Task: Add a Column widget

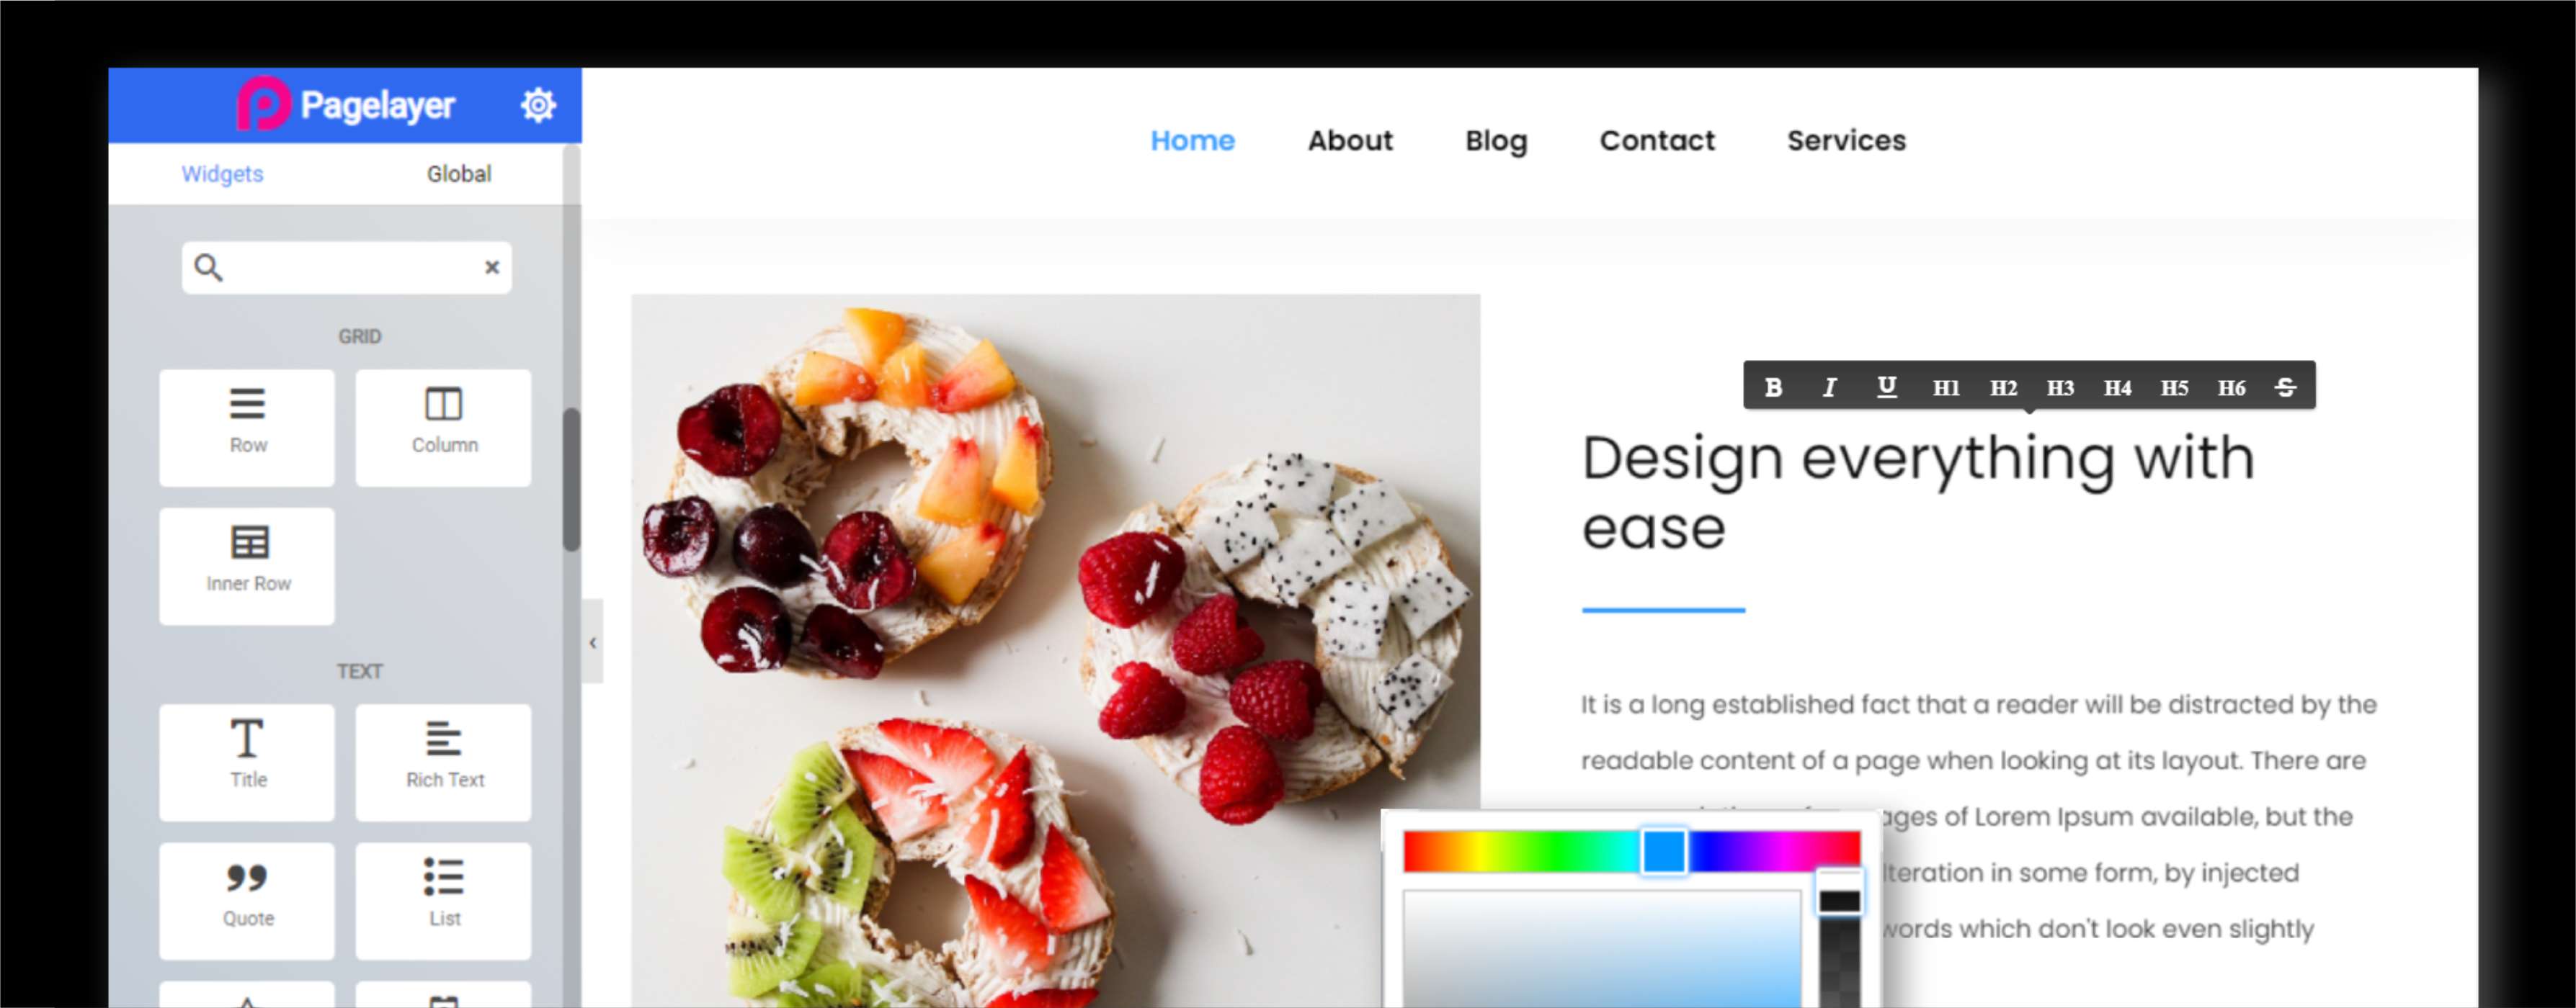Action: (443, 428)
